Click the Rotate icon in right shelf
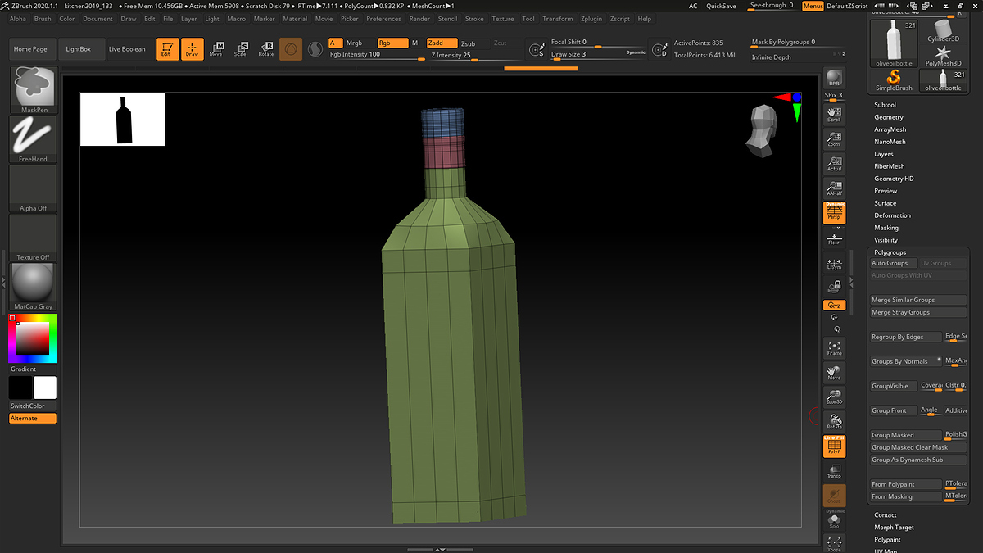 click(834, 422)
